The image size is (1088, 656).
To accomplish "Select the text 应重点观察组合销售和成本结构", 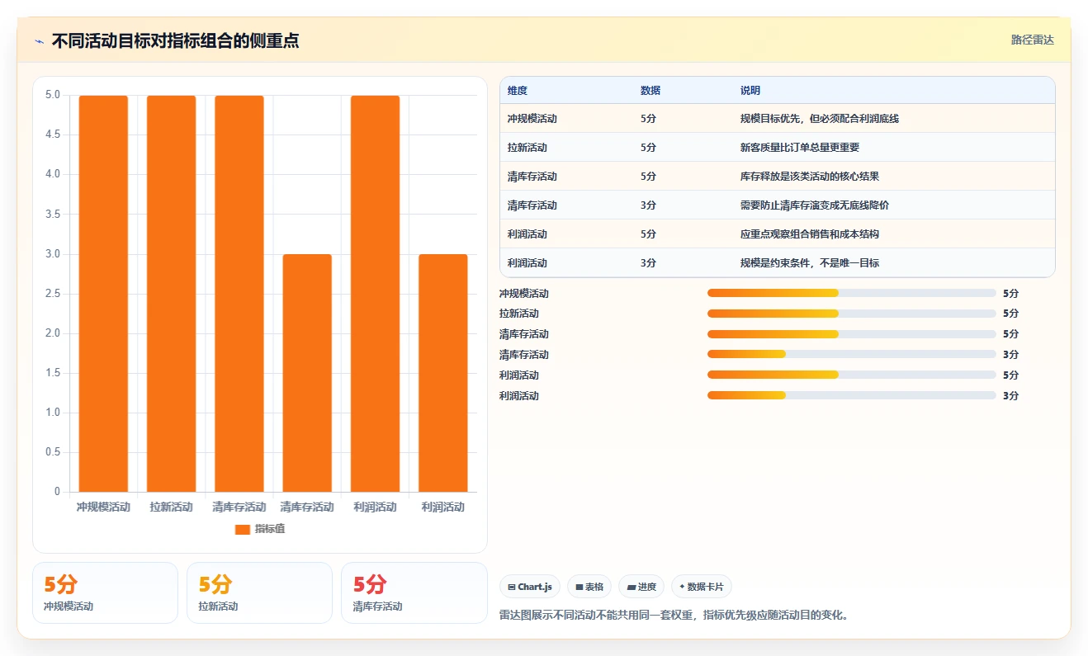I will click(810, 234).
